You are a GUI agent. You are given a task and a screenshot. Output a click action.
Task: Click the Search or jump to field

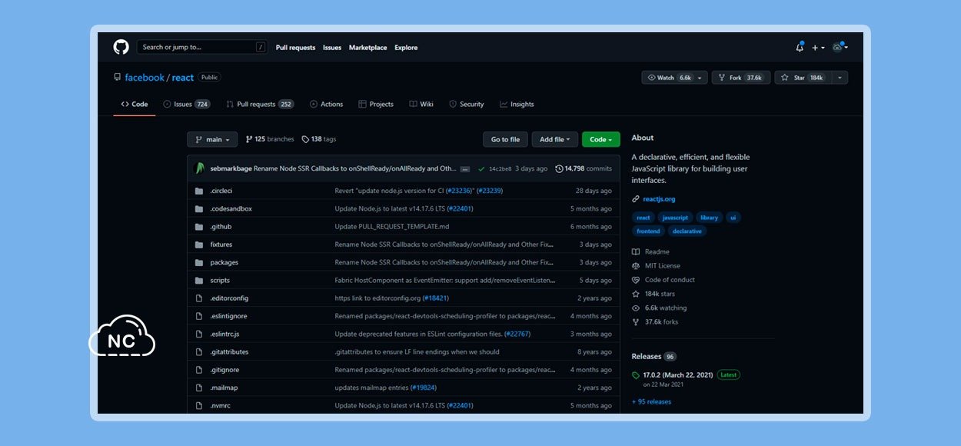coord(201,47)
